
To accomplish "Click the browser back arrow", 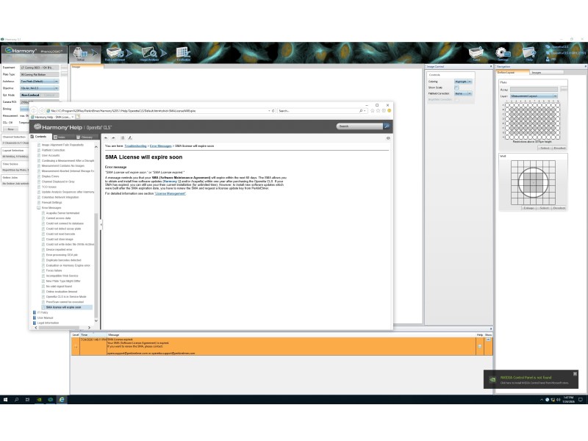I will pos(34,111).
